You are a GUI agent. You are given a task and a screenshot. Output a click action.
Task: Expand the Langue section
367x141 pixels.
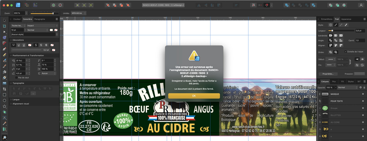tap(11, 99)
